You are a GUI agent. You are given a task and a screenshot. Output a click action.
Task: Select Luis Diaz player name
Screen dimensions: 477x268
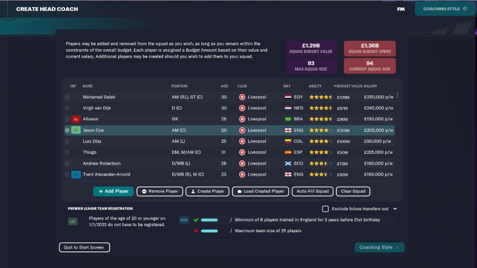point(92,141)
